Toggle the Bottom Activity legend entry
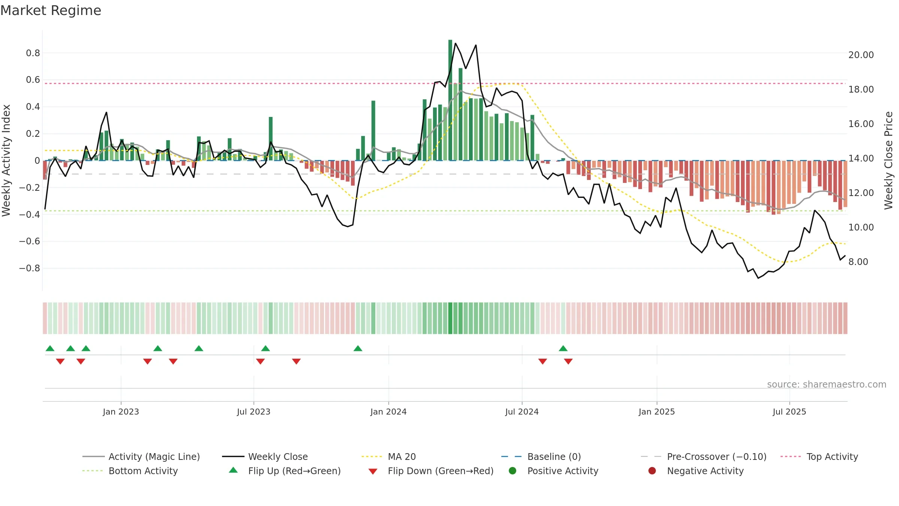Screen dimensions: 899x506 click(130, 471)
